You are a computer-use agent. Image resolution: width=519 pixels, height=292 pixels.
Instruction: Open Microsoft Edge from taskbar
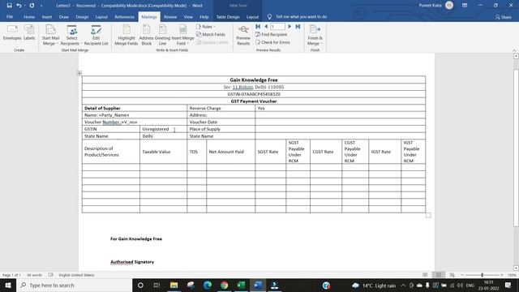pyautogui.click(x=208, y=285)
